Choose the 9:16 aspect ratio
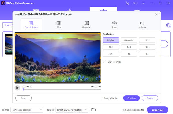 click(x=129, y=47)
